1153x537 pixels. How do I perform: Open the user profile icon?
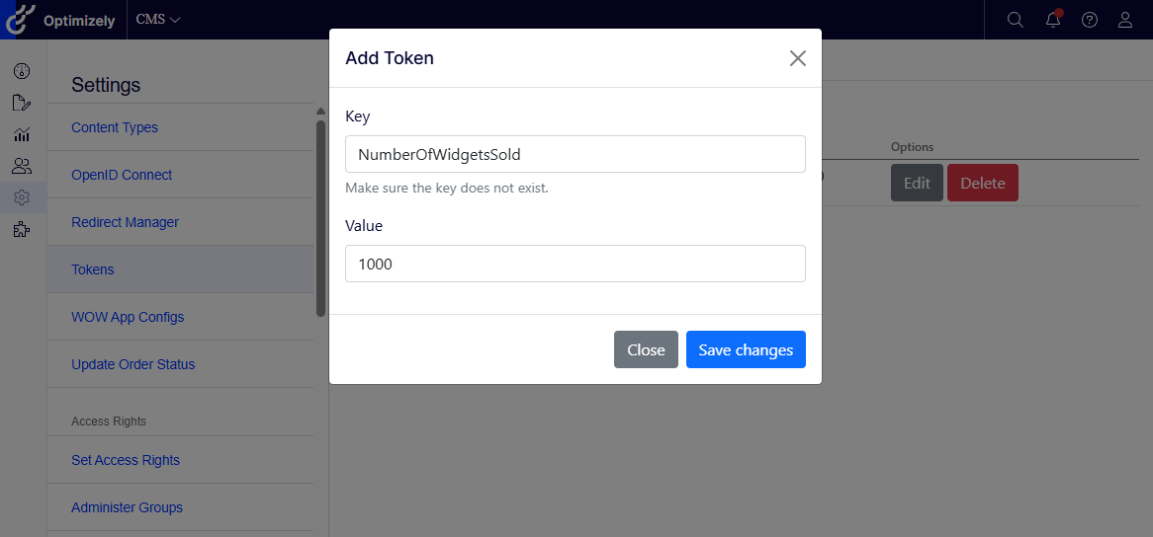click(1125, 20)
